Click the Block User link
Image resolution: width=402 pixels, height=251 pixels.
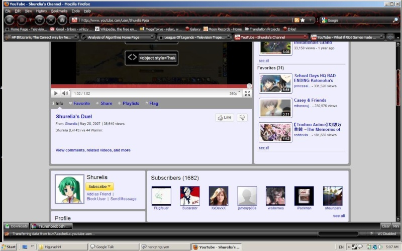coord(96,199)
